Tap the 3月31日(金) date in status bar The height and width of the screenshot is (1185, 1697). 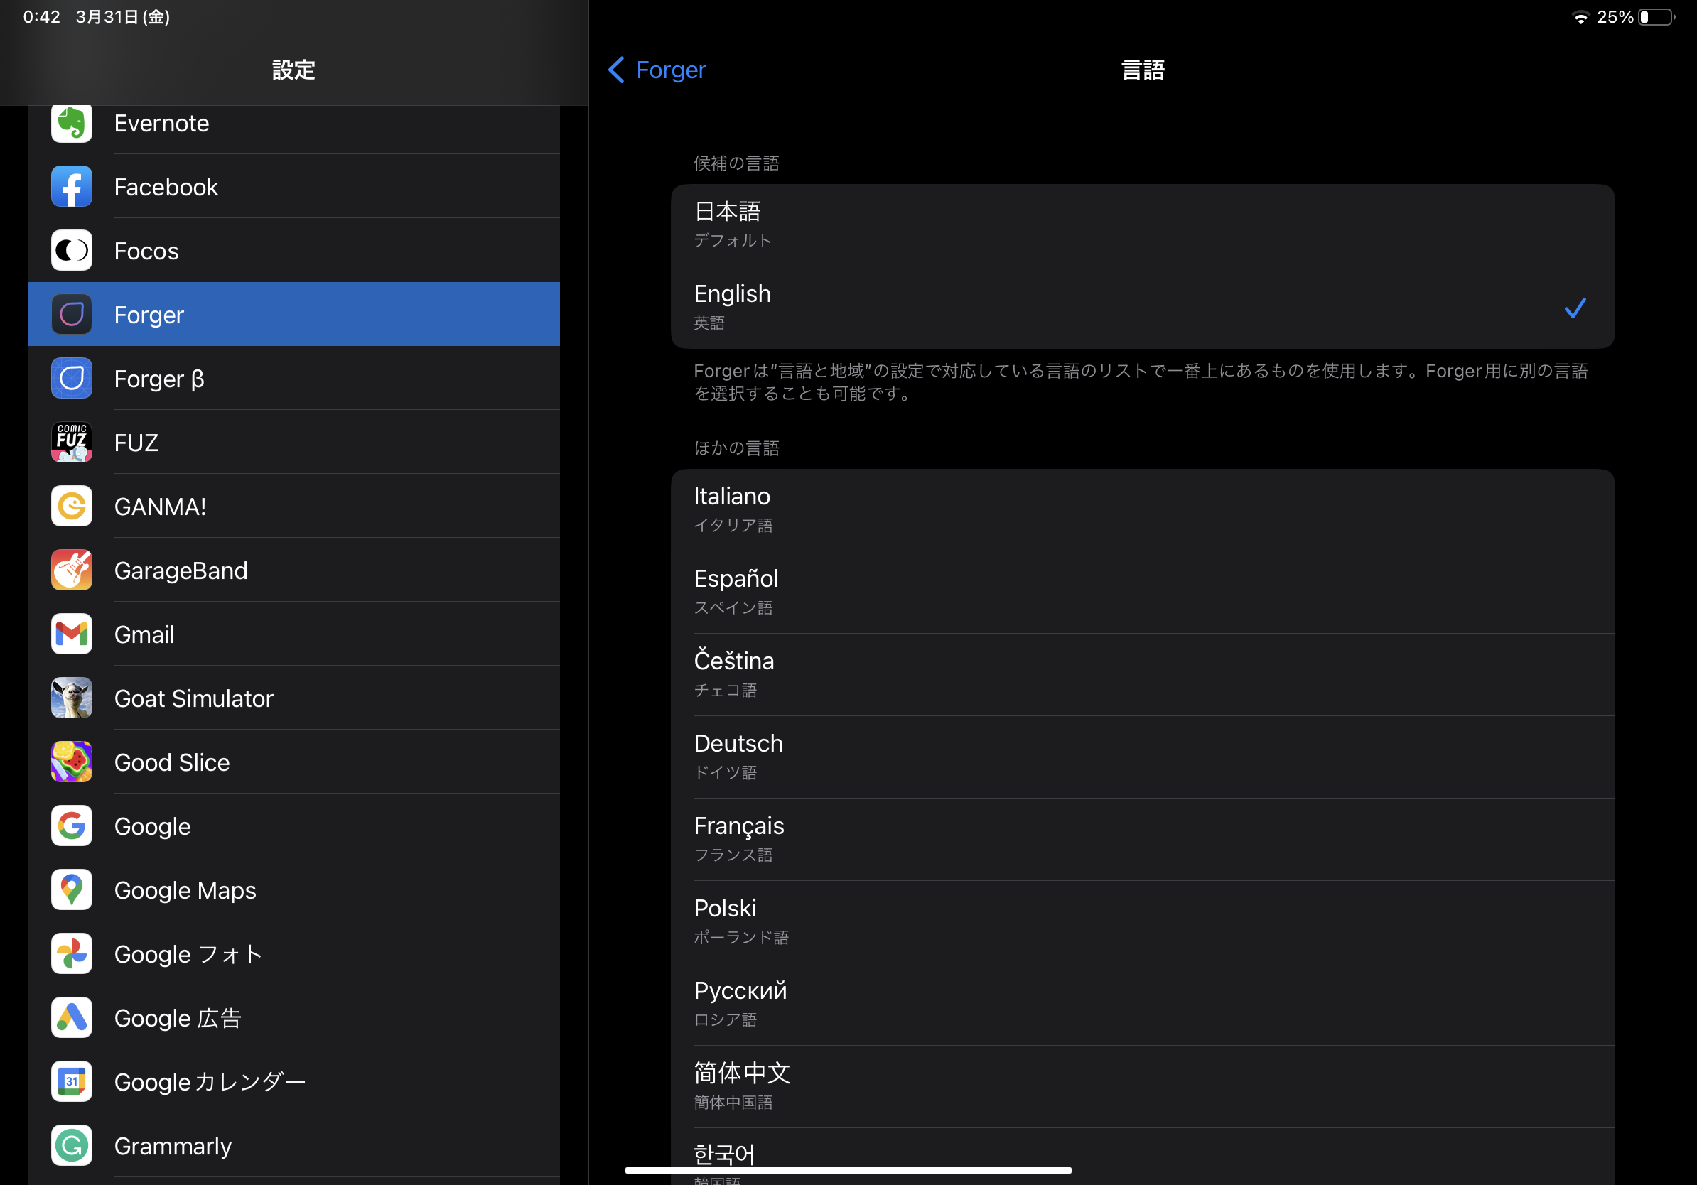coord(123,17)
